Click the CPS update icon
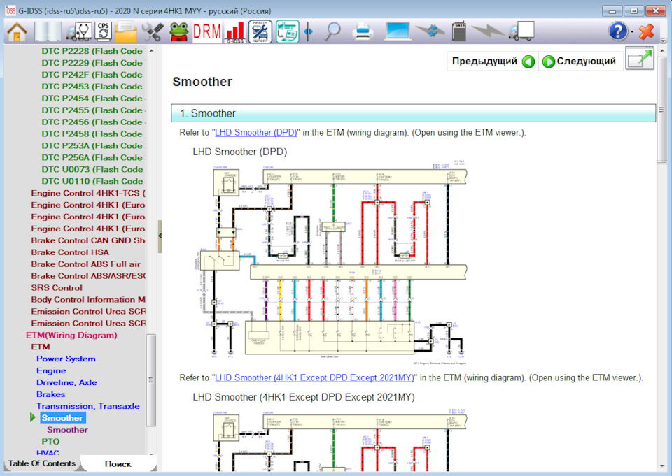Image resolution: width=672 pixels, height=476 pixels. (x=104, y=31)
